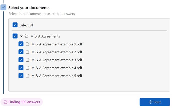
Task: Click file icon for Agreement example 5.pdf
Action: click(27, 76)
